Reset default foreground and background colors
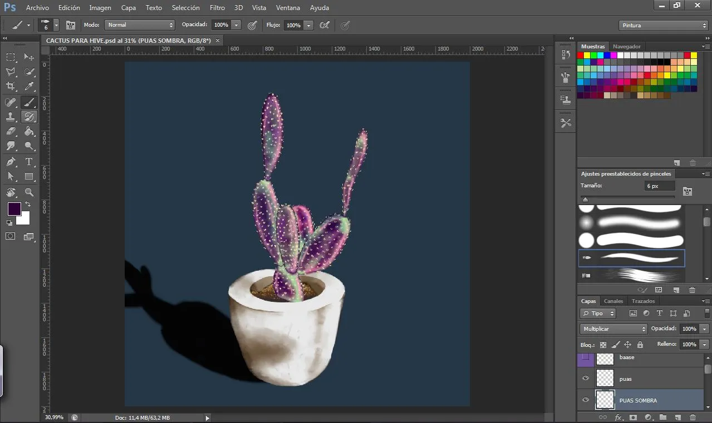 coord(9,223)
